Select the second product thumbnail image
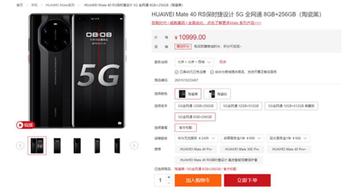 tap(57, 146)
